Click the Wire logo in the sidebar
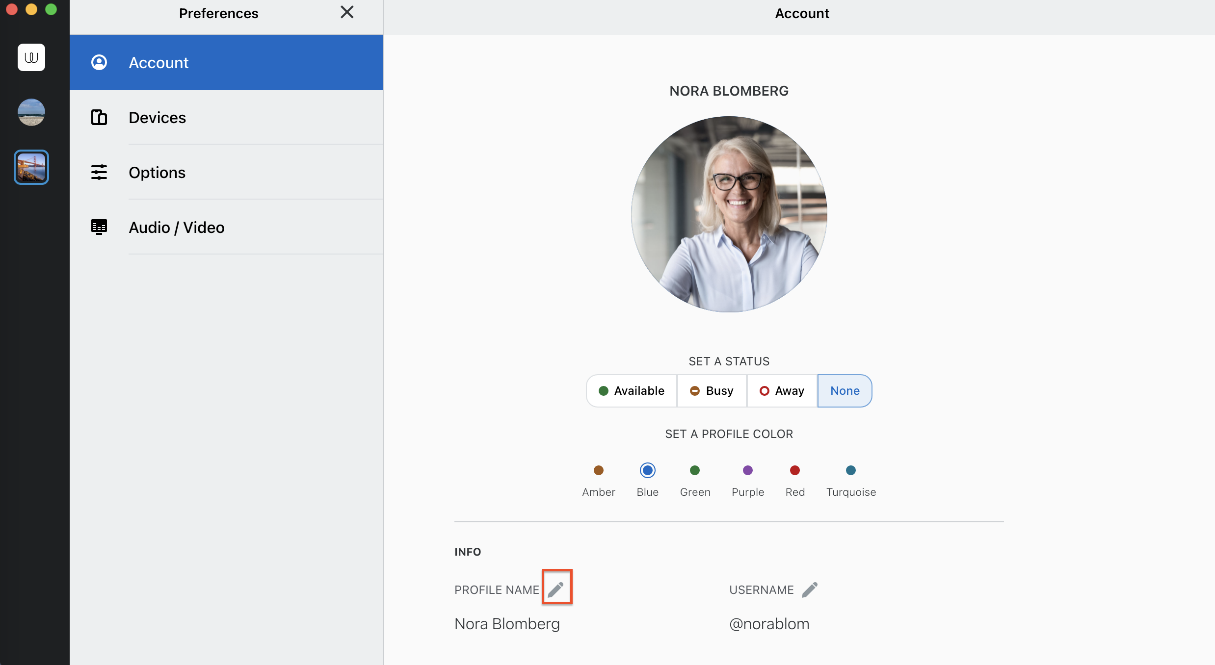 click(x=31, y=57)
